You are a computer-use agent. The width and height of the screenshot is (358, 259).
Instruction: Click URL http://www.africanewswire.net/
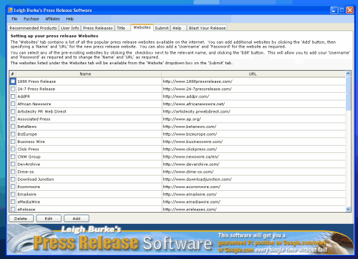point(194,104)
